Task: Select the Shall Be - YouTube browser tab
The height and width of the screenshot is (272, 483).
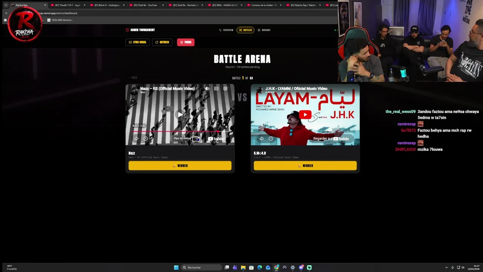Action: click(146, 5)
